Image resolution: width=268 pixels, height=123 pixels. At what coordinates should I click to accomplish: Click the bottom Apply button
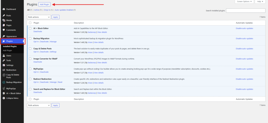coord(55,105)
